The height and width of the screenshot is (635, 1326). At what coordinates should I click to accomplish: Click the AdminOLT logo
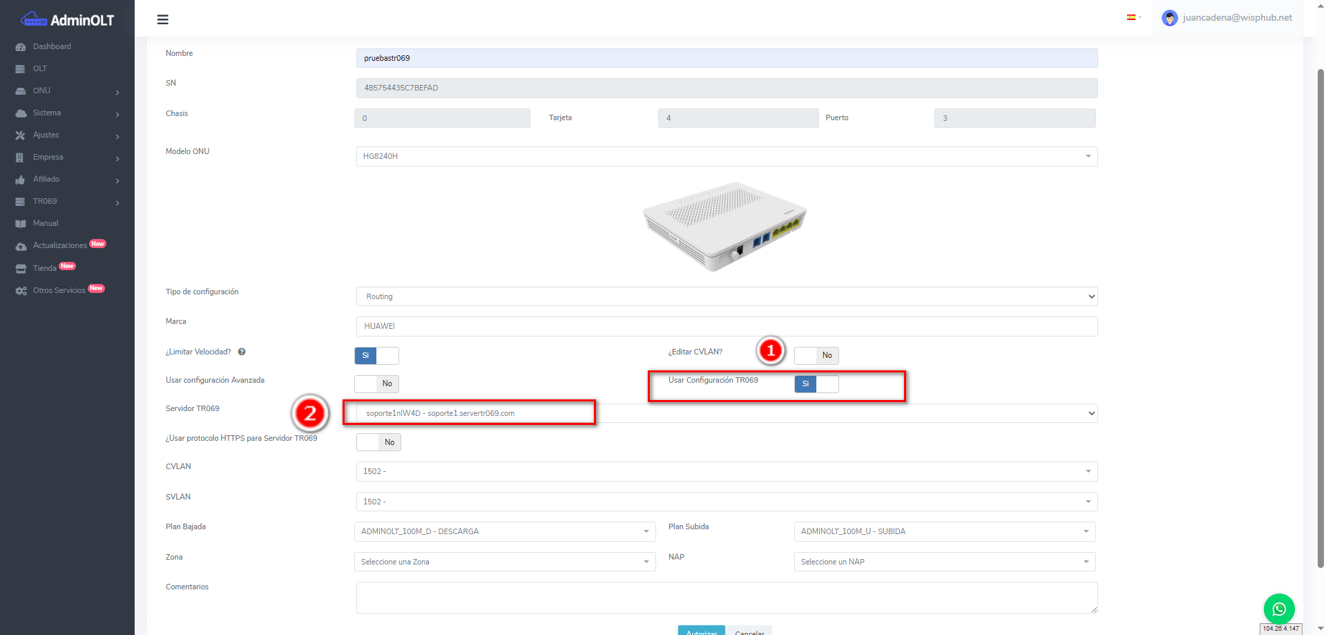pyautogui.click(x=67, y=20)
